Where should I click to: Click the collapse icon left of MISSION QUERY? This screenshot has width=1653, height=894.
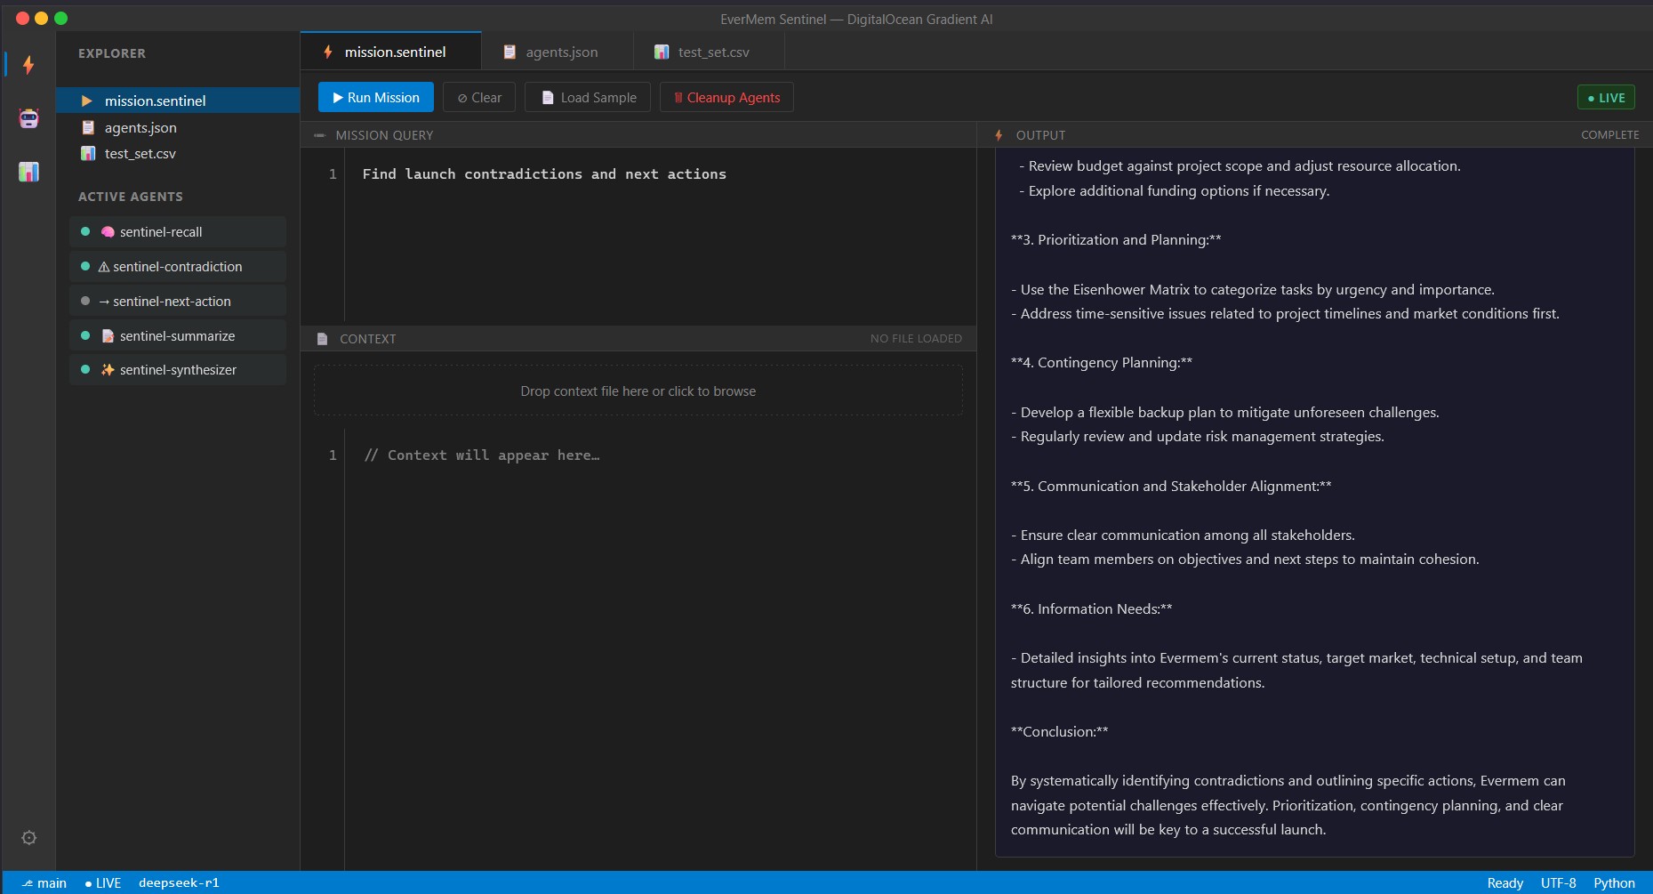click(x=319, y=135)
